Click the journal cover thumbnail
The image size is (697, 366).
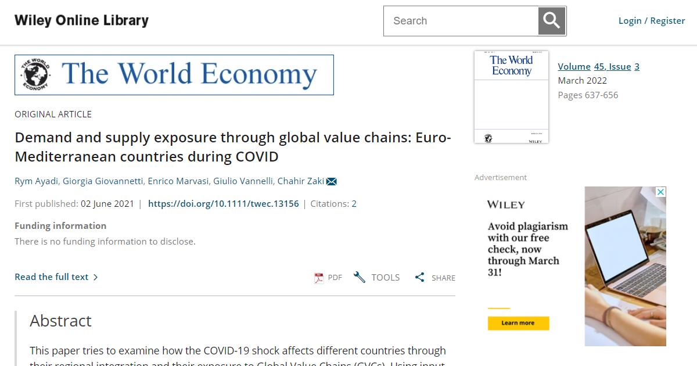point(511,97)
